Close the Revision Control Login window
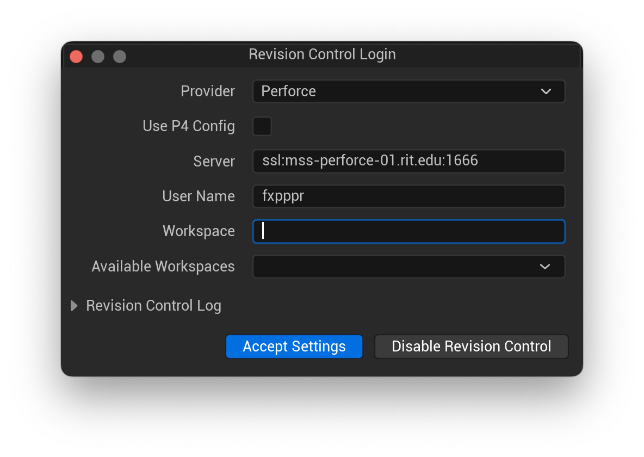The image size is (644, 457). tap(76, 57)
